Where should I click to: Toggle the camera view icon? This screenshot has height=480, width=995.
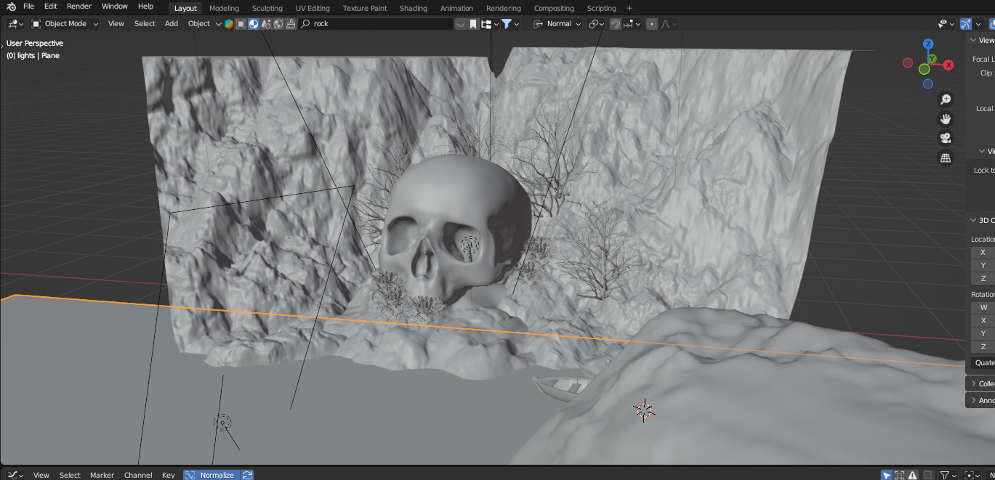tap(946, 138)
